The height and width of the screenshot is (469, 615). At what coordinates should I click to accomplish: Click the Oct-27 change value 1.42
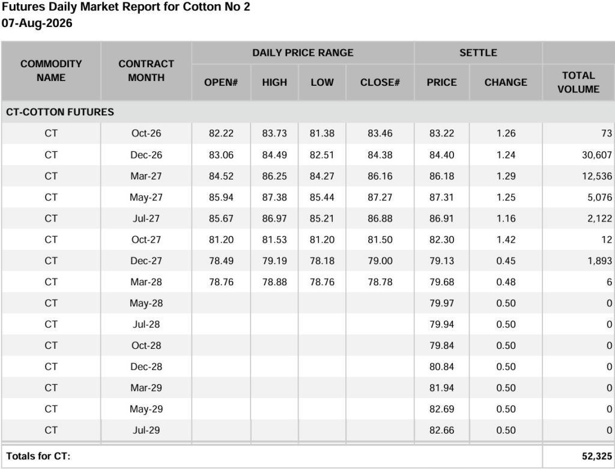click(506, 240)
